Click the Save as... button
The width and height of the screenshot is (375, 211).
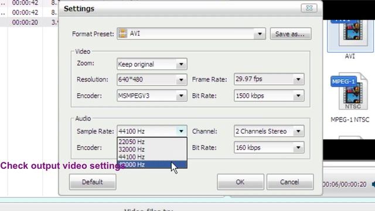291,34
